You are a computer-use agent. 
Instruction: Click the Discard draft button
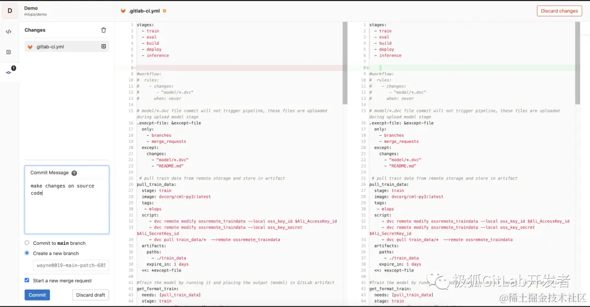pos(90,295)
